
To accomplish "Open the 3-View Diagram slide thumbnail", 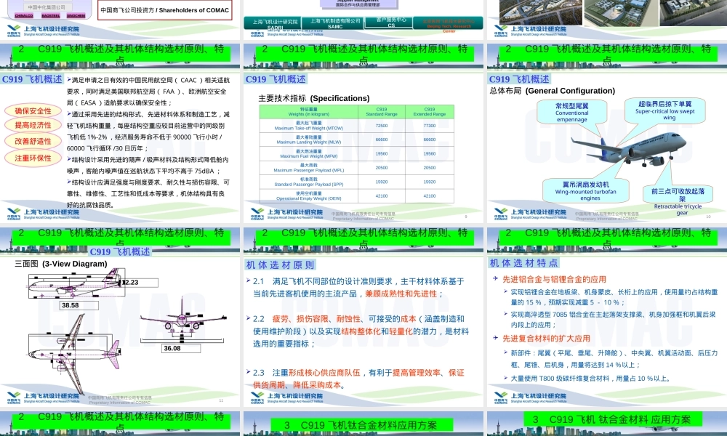I will click(x=120, y=318).
